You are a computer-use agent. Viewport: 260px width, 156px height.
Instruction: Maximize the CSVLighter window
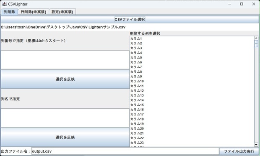(x=242, y=4)
